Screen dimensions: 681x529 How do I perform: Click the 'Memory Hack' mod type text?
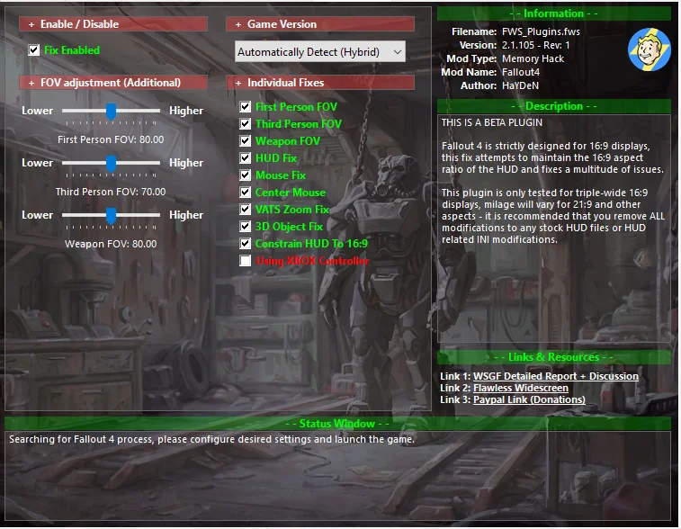[533, 58]
